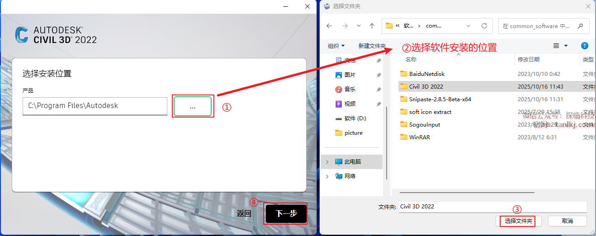This screenshot has height=236, width=596.
Task: Select 此电脑 in the navigation pane
Action: [352, 161]
